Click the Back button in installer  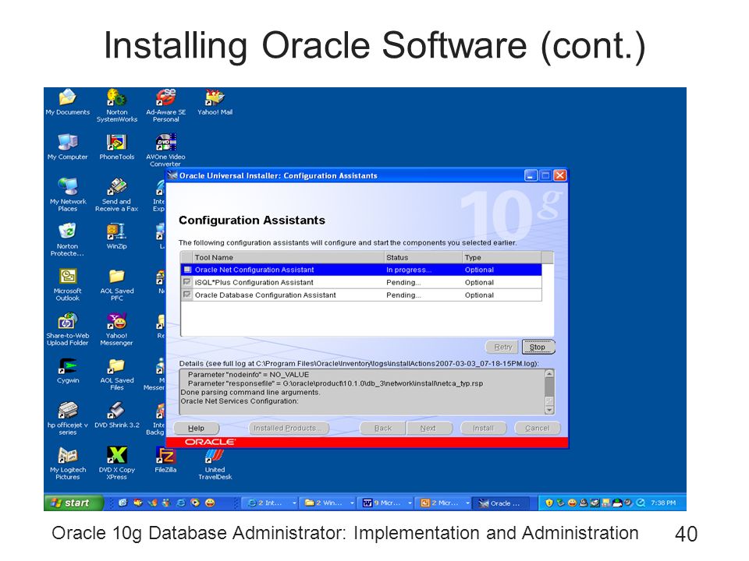pos(382,429)
